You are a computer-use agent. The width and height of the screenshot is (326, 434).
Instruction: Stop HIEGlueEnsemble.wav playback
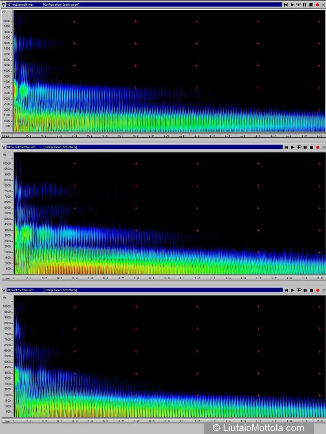click(311, 290)
